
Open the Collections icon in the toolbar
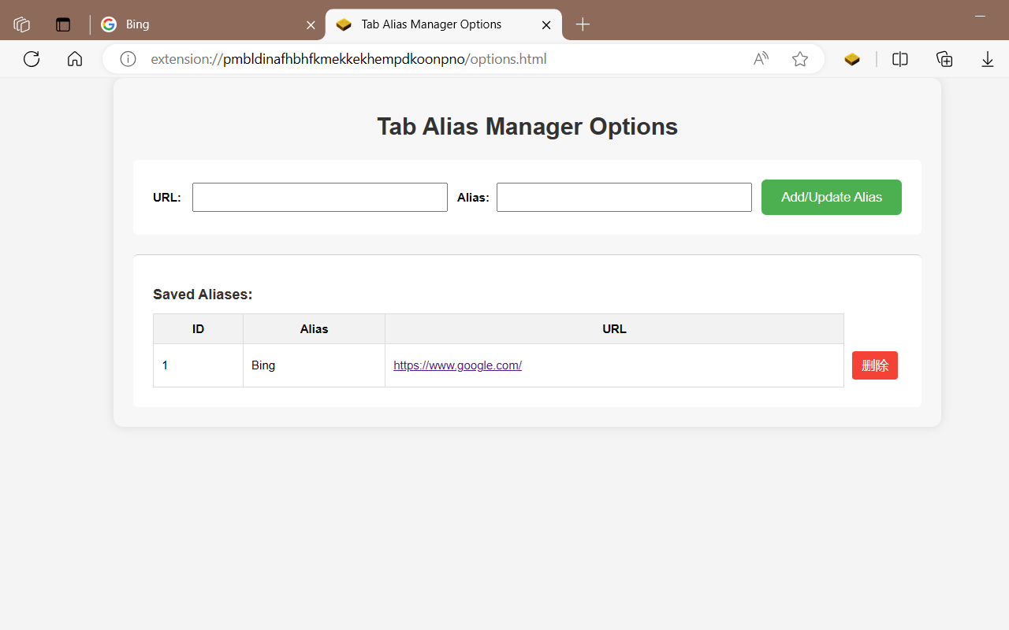[944, 59]
